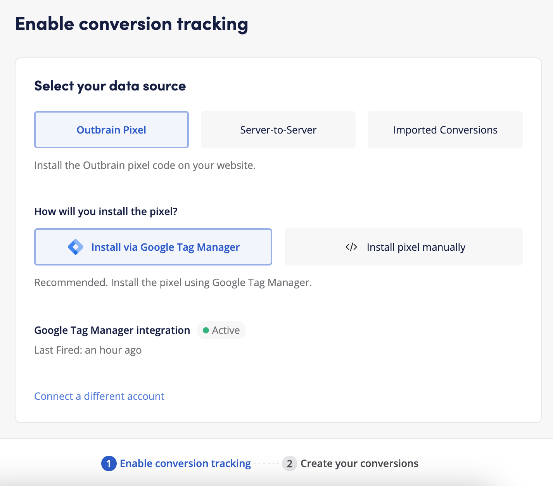Jump to Create your conversions step

[359, 463]
